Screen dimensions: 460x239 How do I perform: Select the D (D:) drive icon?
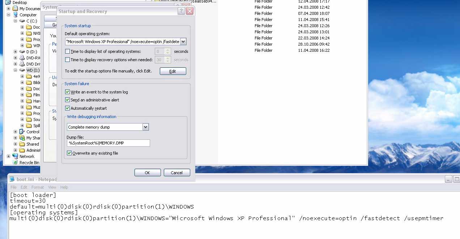tap(22, 52)
